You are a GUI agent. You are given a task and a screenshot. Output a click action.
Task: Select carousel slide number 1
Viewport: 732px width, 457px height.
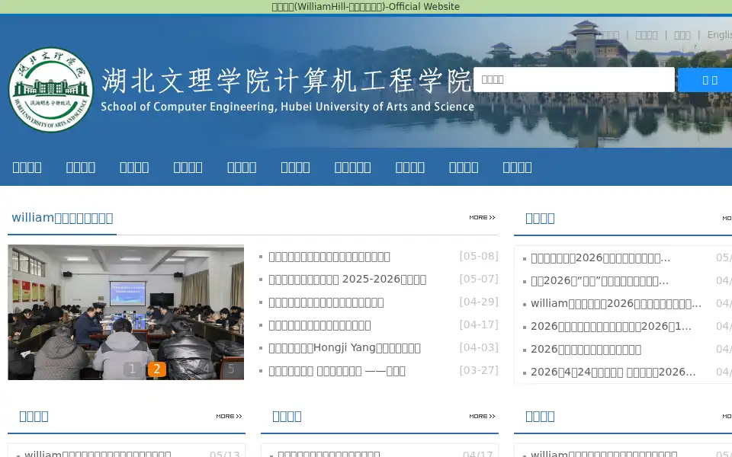pyautogui.click(x=132, y=369)
